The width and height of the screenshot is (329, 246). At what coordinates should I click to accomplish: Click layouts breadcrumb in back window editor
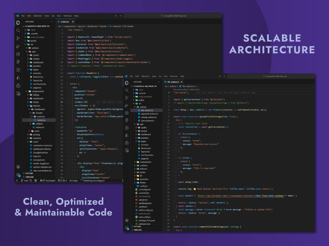click(x=81, y=26)
